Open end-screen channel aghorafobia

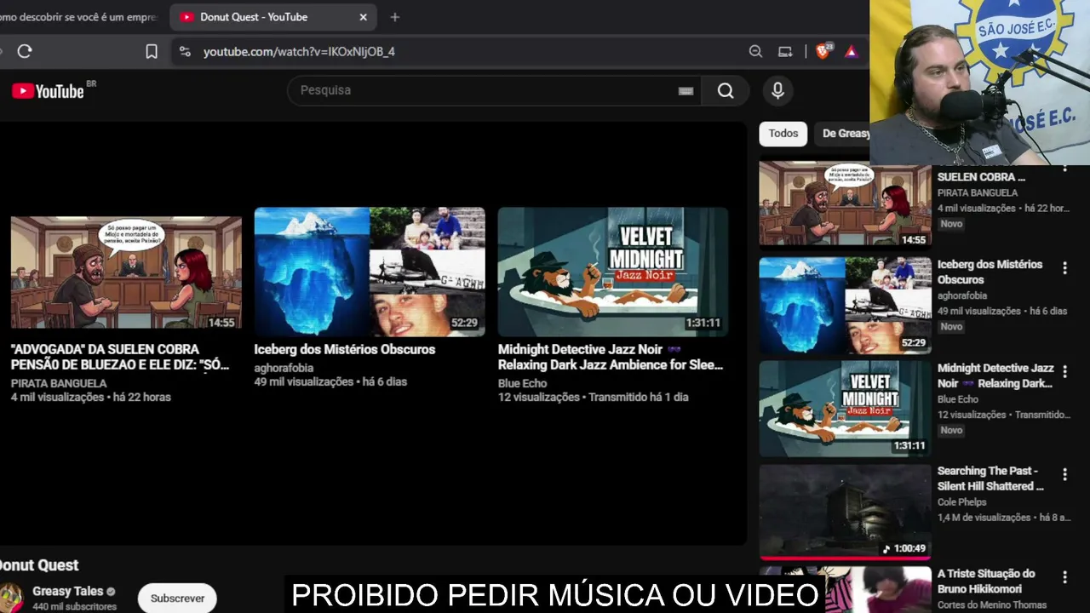[x=284, y=368]
